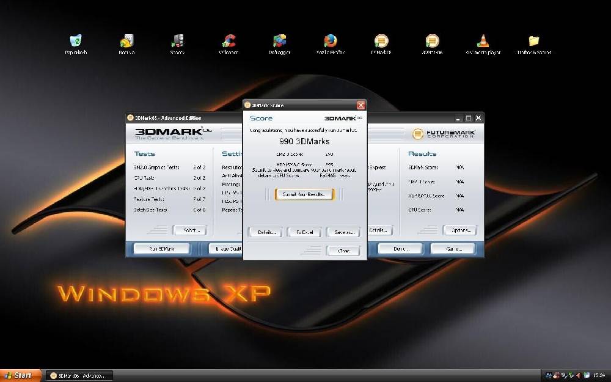Click the CPU Tests row under Tests
Image resolution: width=611 pixels, height=382 pixels.
click(x=169, y=178)
